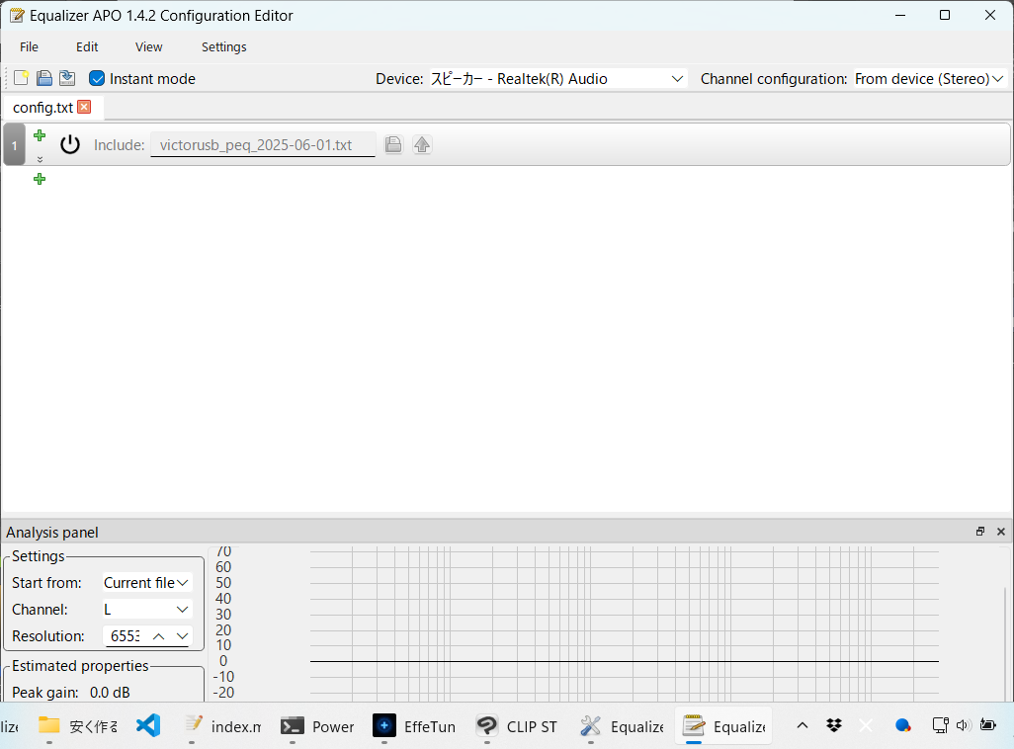Switch to Equalizer APO Configurator taskbar item
1014x749 pixels.
pos(622,725)
